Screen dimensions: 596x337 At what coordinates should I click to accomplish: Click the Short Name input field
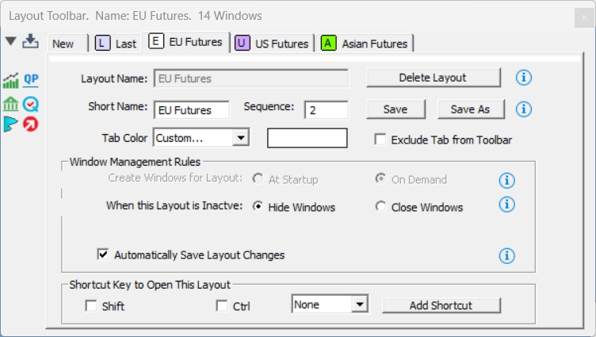coord(191,109)
